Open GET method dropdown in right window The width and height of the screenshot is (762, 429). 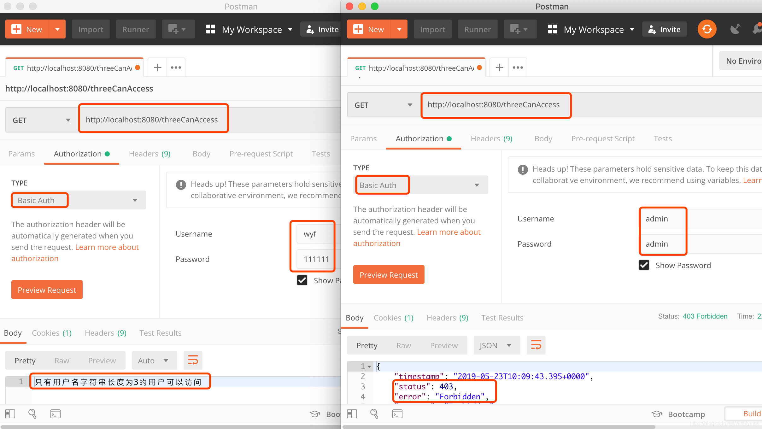(x=384, y=105)
